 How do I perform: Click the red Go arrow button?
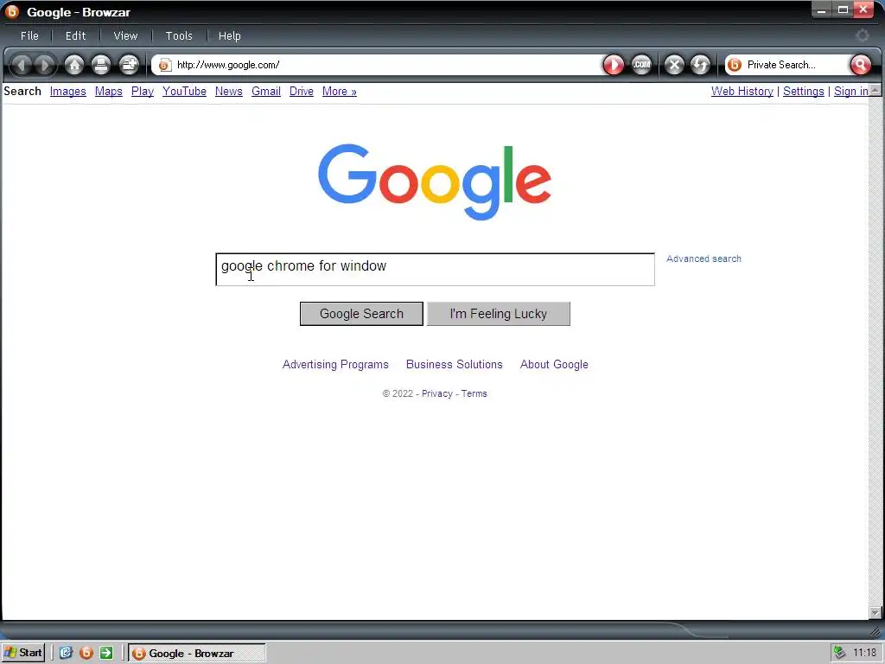coord(614,65)
